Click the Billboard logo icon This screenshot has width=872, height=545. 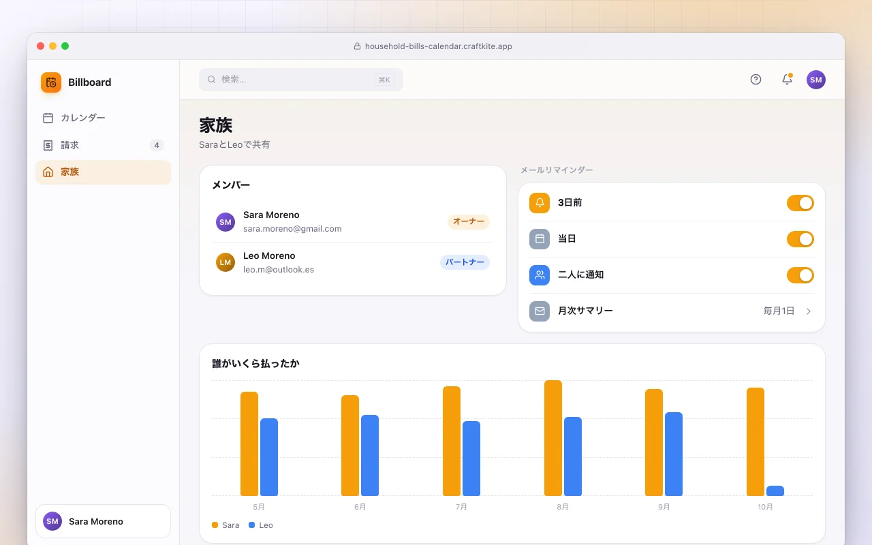click(x=51, y=82)
